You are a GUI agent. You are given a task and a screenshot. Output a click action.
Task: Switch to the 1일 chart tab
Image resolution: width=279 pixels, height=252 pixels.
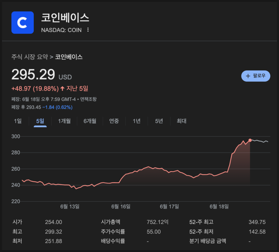click(x=18, y=121)
